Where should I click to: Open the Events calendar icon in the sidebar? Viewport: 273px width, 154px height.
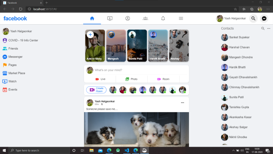pos(5,90)
